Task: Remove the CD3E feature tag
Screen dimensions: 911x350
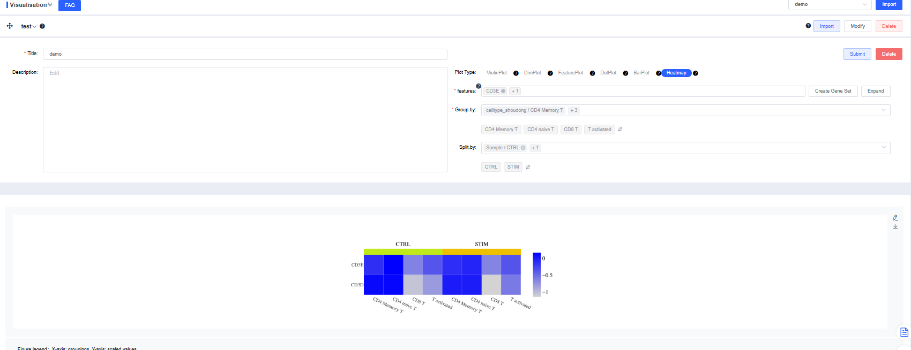Action: (x=503, y=91)
